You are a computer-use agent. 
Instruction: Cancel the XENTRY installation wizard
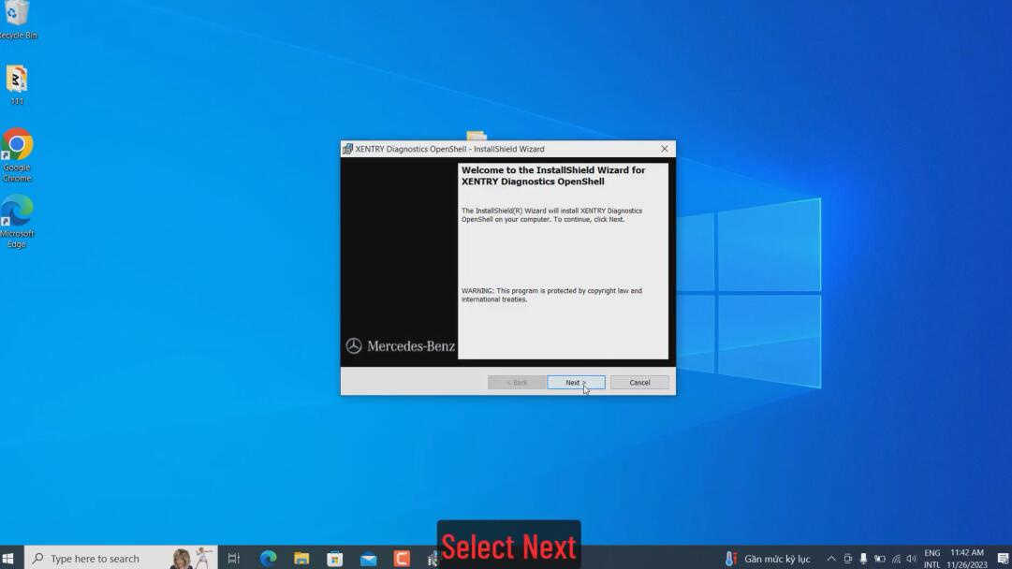coord(639,383)
